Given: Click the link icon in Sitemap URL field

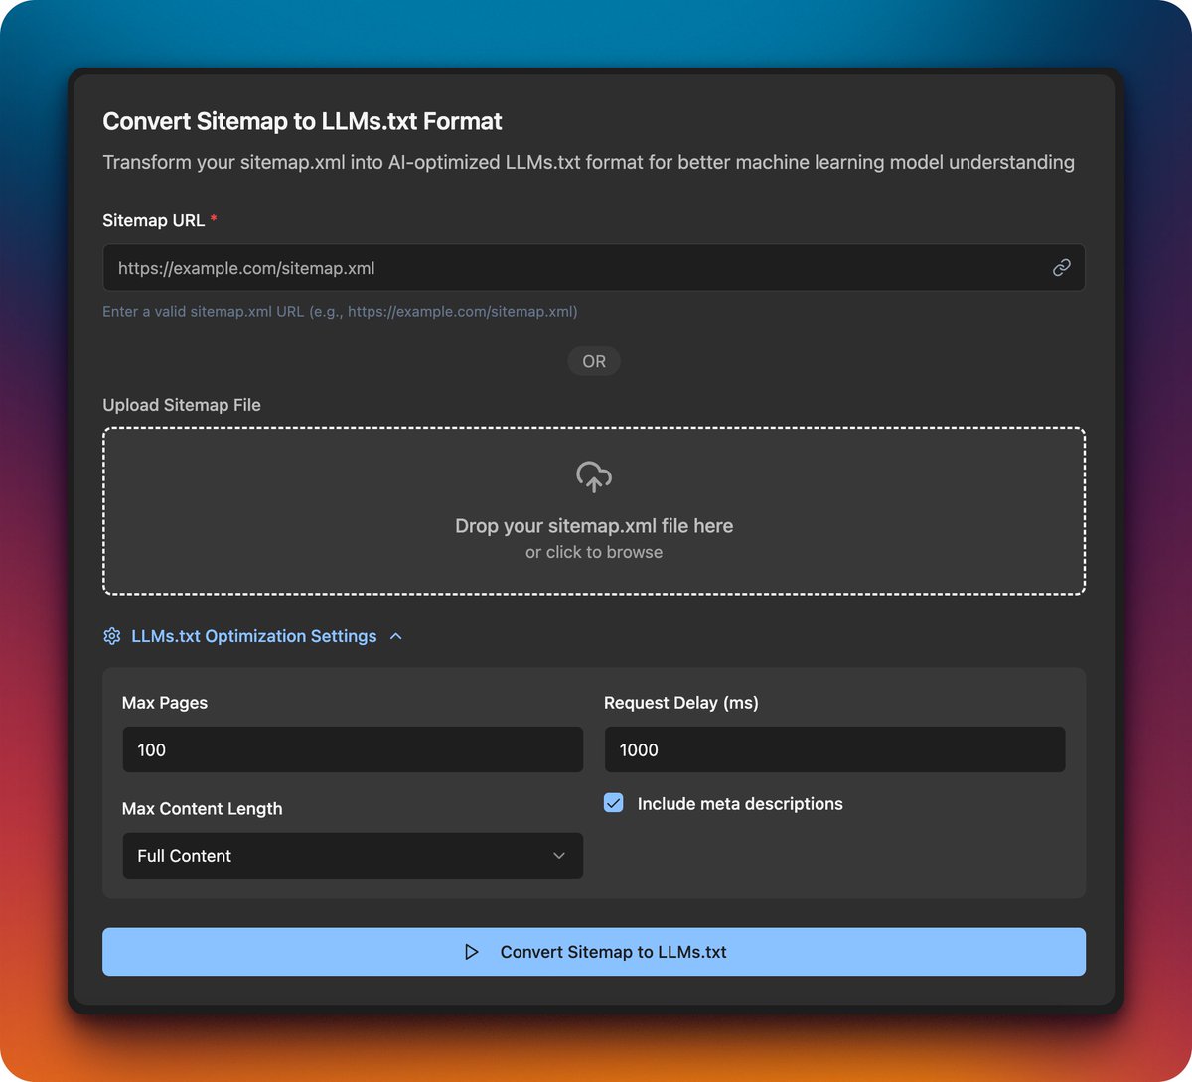Looking at the screenshot, I should (x=1062, y=268).
